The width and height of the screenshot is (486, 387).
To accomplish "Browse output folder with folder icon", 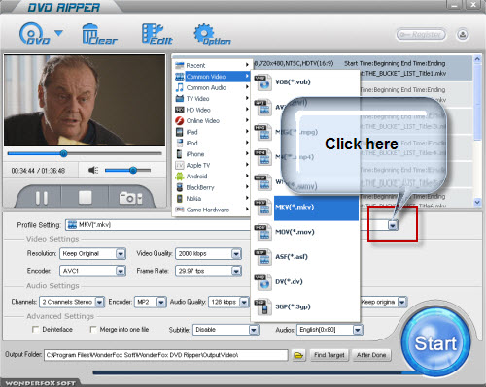I will [x=298, y=355].
